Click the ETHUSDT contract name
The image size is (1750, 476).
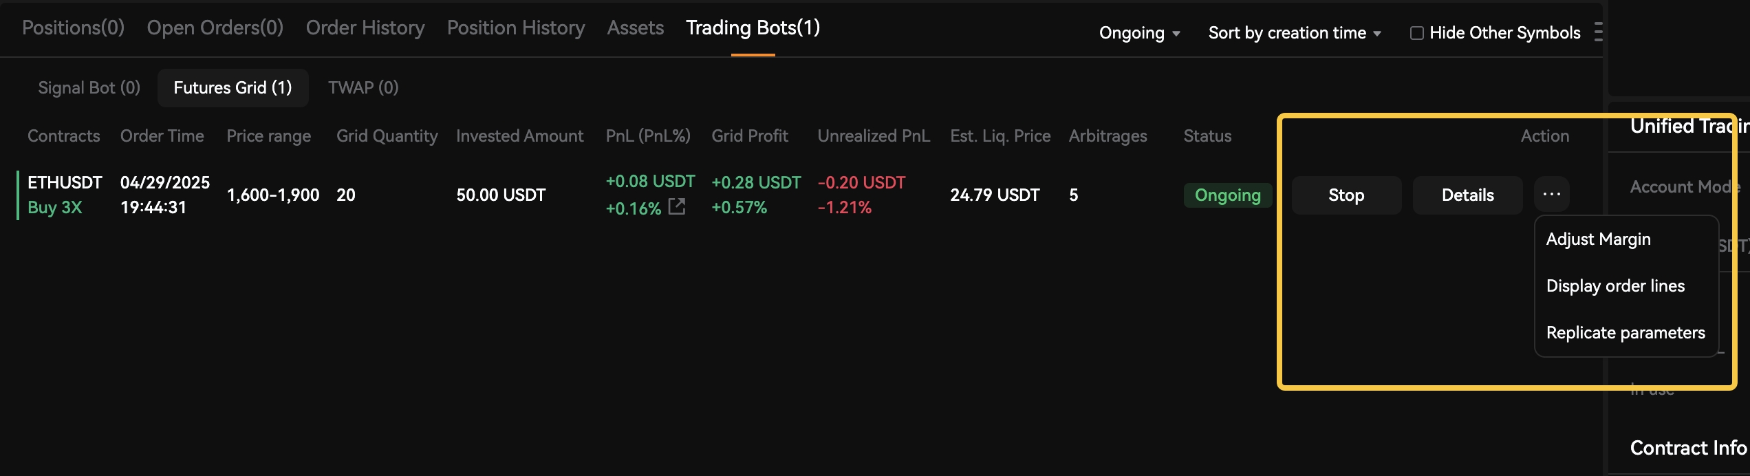pos(65,182)
